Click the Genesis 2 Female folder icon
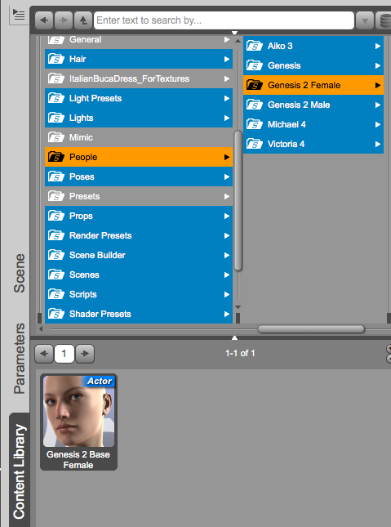This screenshot has height=527, width=391. (255, 85)
